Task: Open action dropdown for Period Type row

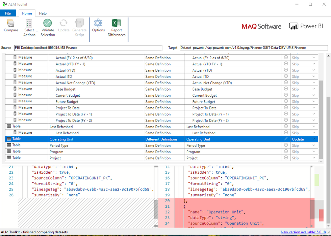Action: (314, 145)
